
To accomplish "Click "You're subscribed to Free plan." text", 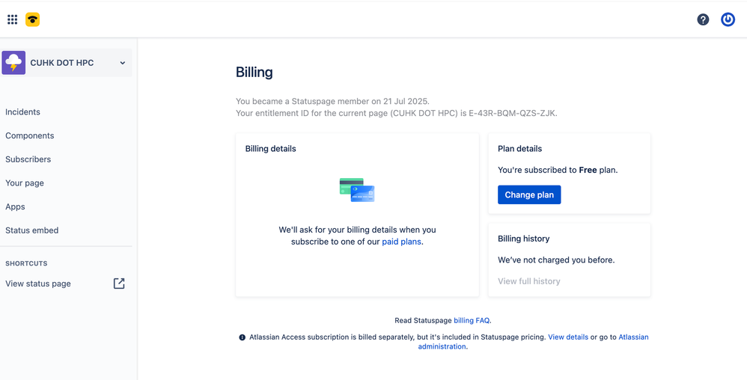I will (x=558, y=170).
